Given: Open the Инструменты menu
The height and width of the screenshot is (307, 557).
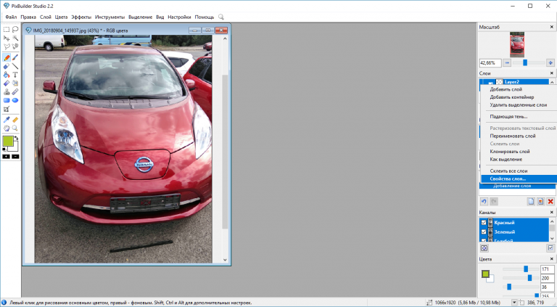Looking at the screenshot, I should (110, 16).
